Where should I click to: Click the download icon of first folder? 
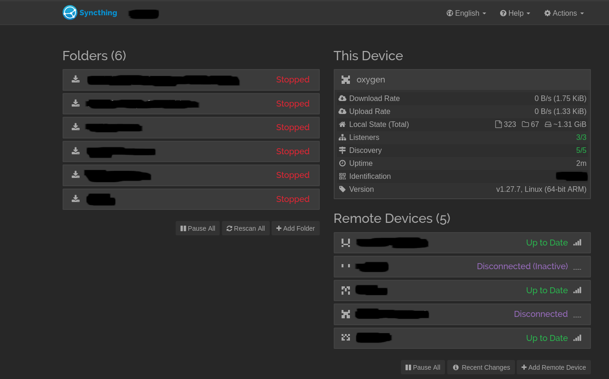coord(76,79)
